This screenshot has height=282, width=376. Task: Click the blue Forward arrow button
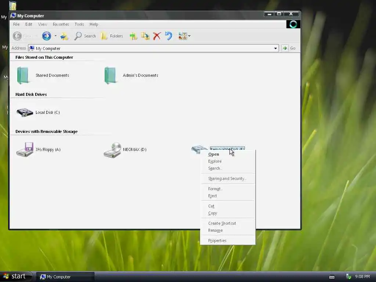coord(47,36)
